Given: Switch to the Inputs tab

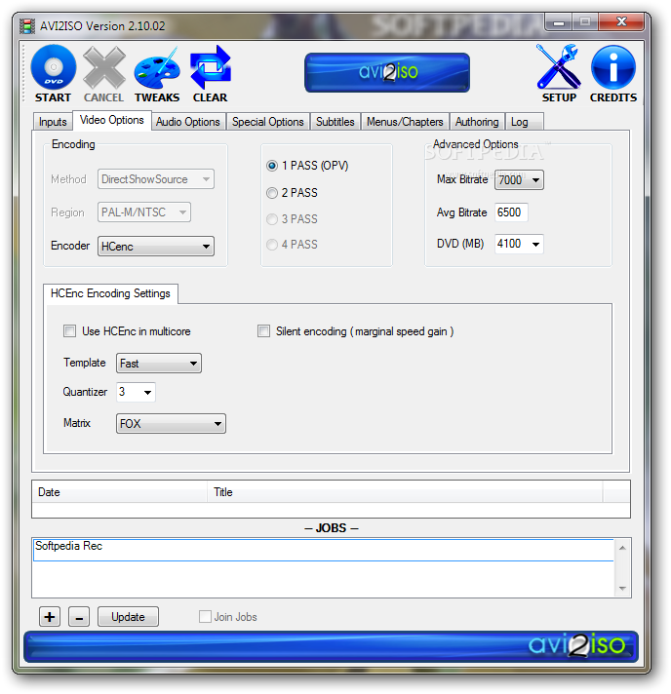Looking at the screenshot, I should 53,122.
